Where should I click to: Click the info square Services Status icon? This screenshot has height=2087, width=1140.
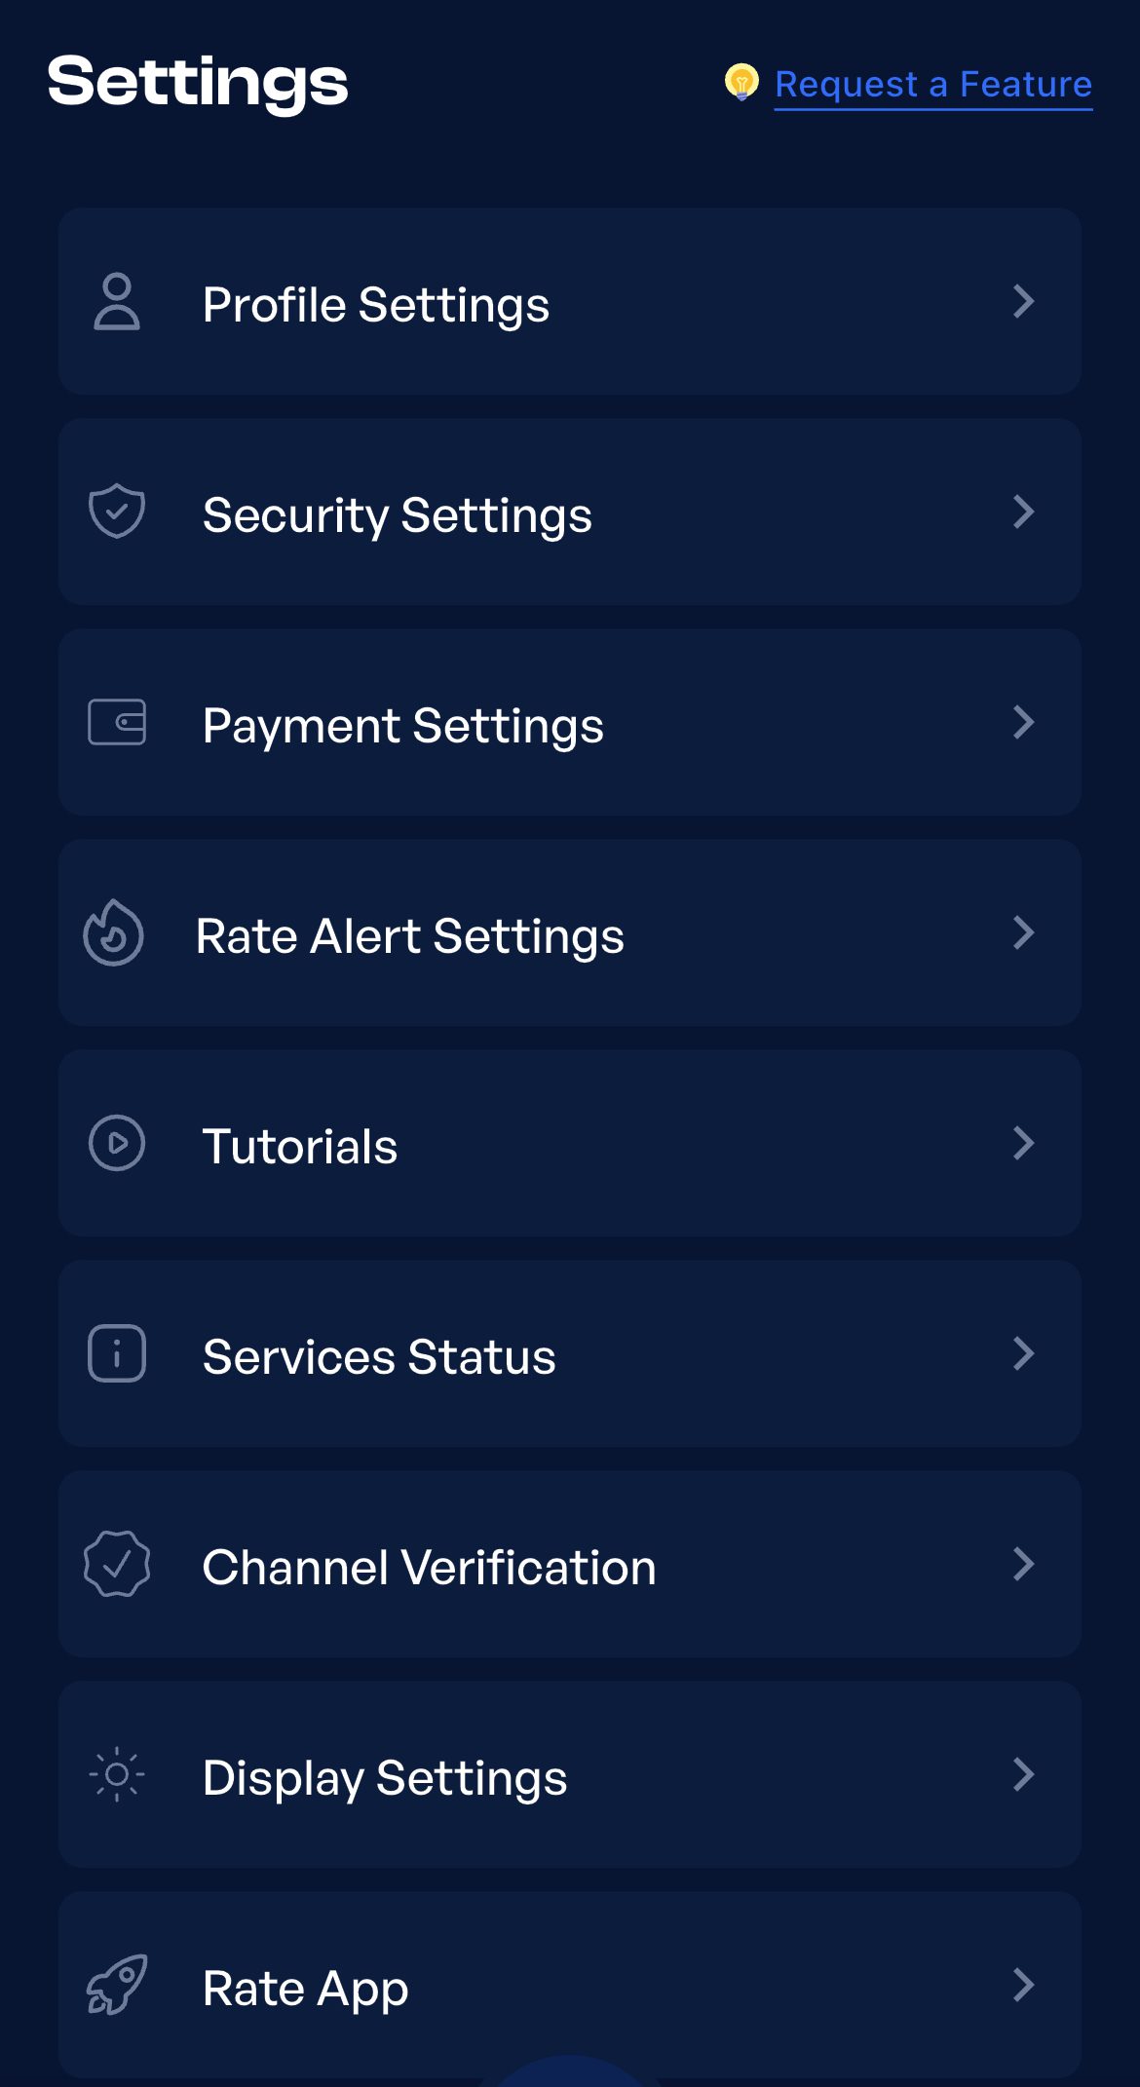[117, 1353]
